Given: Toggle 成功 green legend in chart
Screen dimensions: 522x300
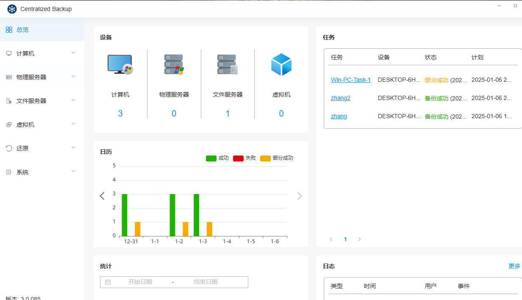Looking at the screenshot, I should pos(211,158).
